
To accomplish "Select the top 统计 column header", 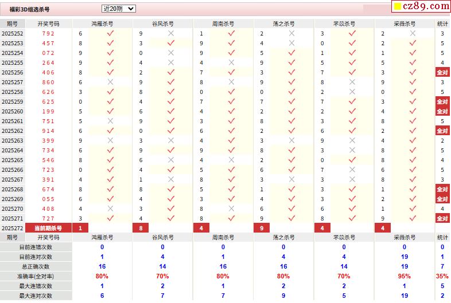I will [x=442, y=24].
